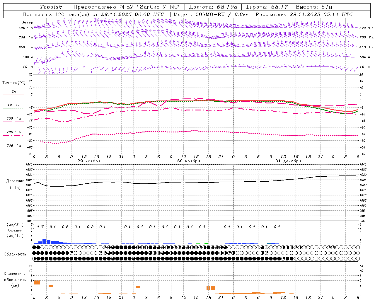Select the 'Td 2м' dew point legend entry
375x300 pixels.
(x=13, y=105)
